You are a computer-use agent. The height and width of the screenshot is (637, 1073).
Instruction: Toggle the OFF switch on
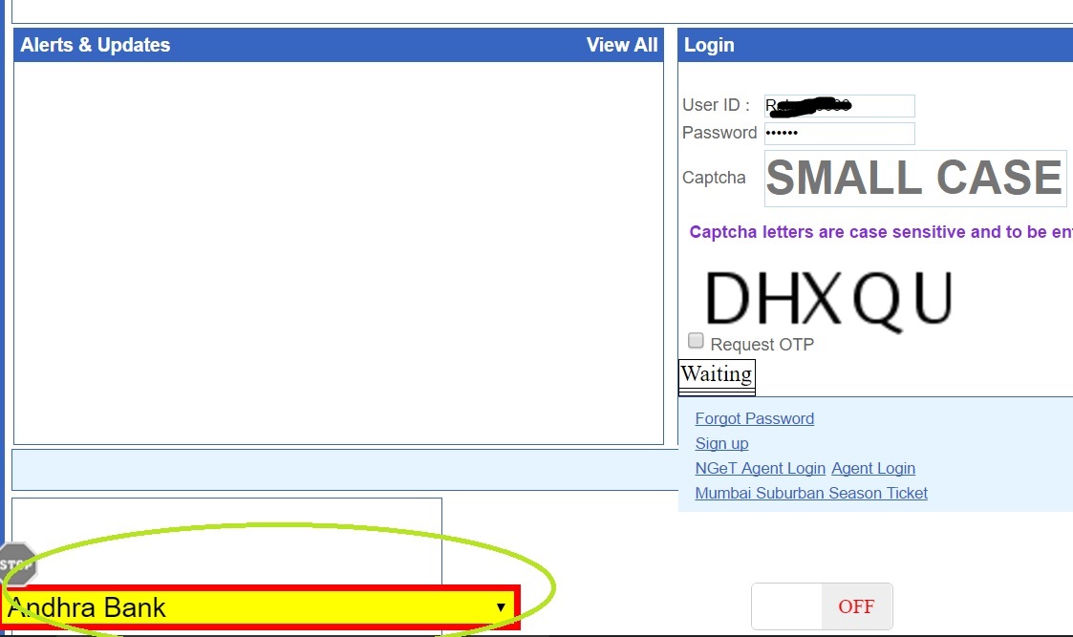pyautogui.click(x=822, y=606)
